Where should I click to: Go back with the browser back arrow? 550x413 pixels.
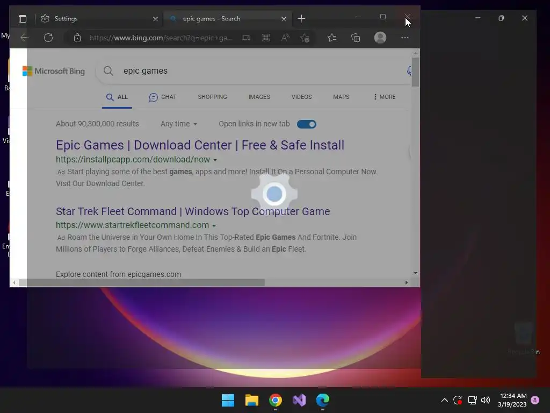(x=24, y=38)
